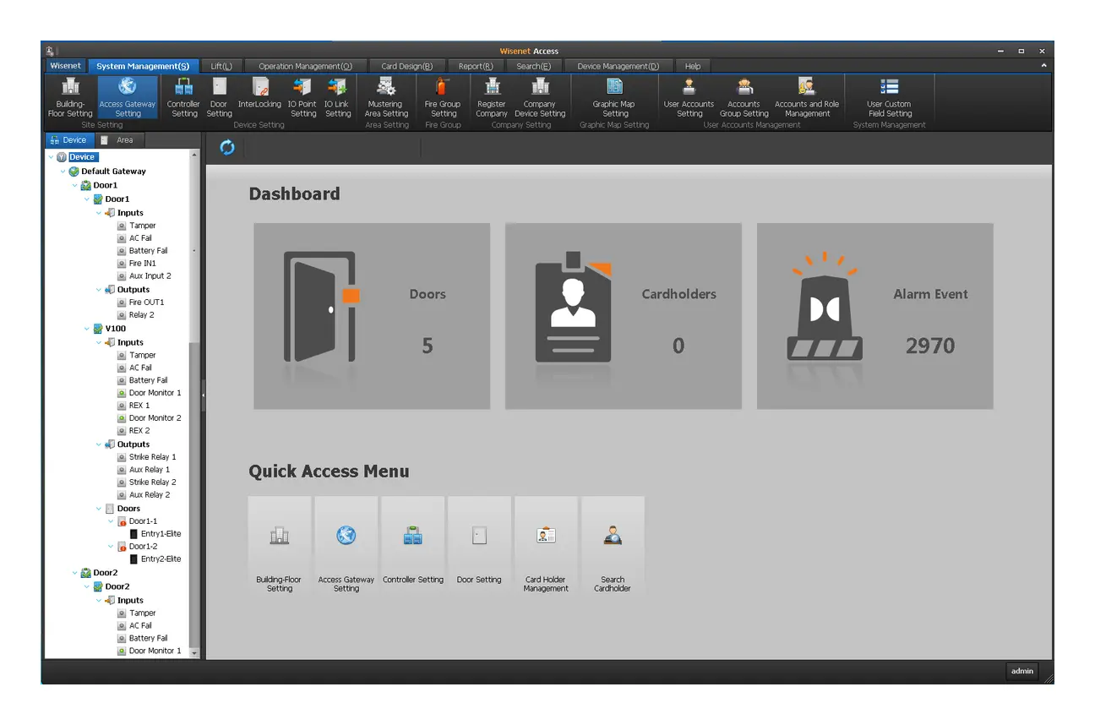Select Aux Relay 2 in tree
Viewport: 1095px width, 725px height.
pyautogui.click(x=150, y=495)
